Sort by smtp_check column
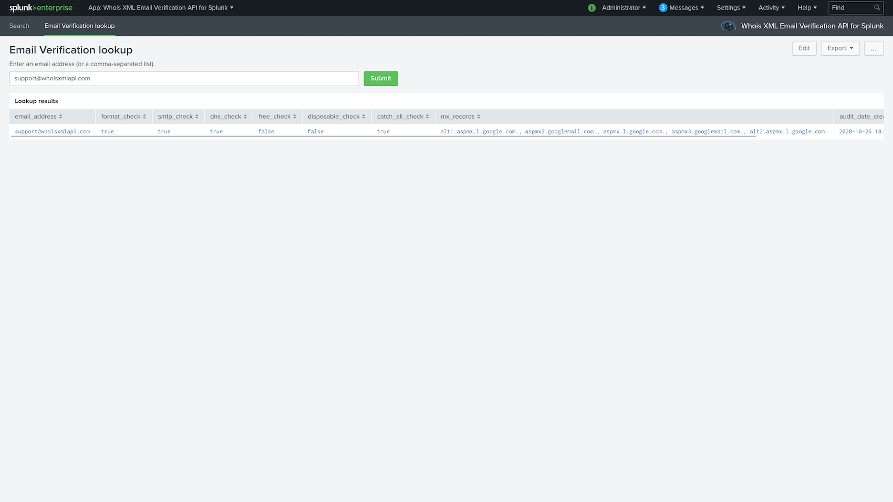The height and width of the screenshot is (502, 893). [178, 117]
